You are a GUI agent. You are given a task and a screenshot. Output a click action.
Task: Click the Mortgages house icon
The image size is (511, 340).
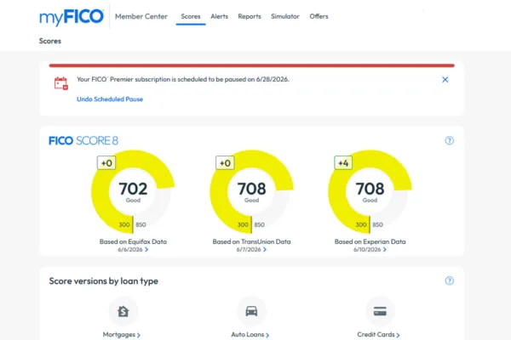(x=123, y=311)
